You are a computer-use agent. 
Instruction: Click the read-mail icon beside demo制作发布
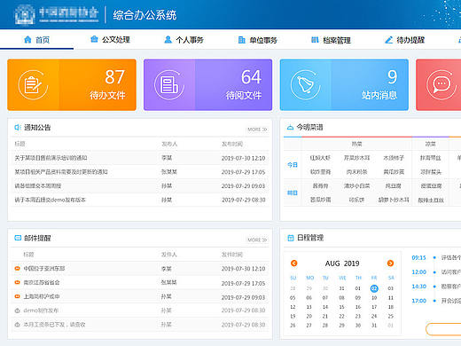click(x=17, y=311)
